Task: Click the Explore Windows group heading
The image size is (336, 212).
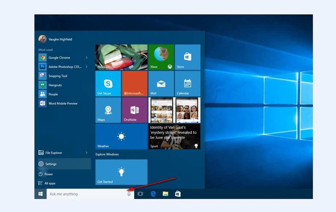Action: coord(107,154)
